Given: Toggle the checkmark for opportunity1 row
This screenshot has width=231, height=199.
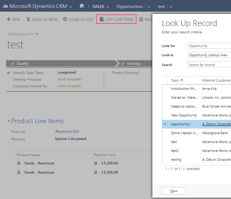Looking at the screenshot, I should (x=165, y=124).
